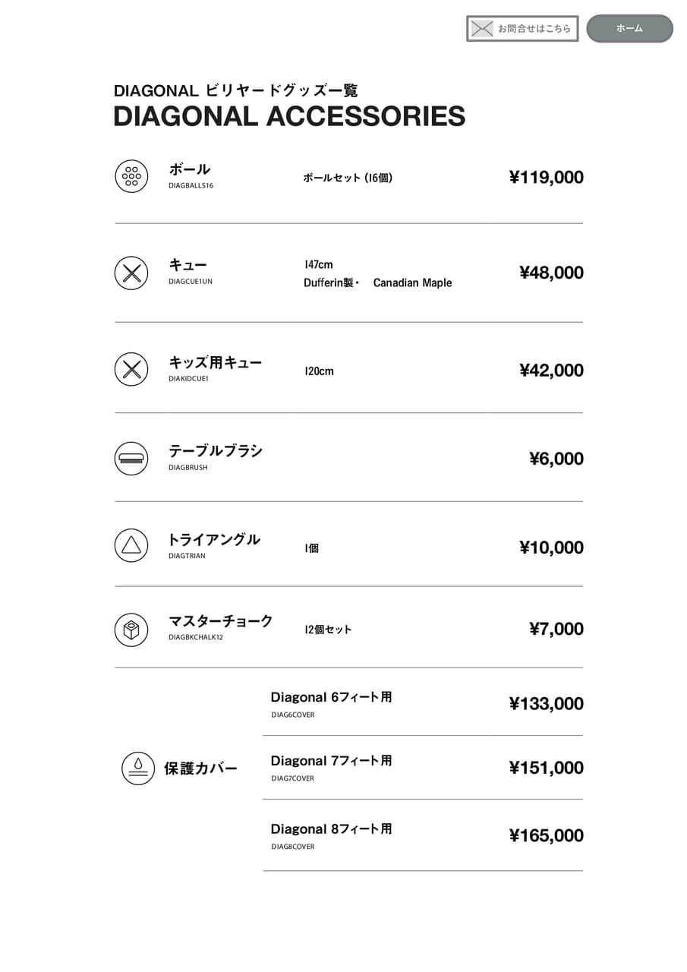
Task: Click the chalk cube icon
Action: (131, 630)
